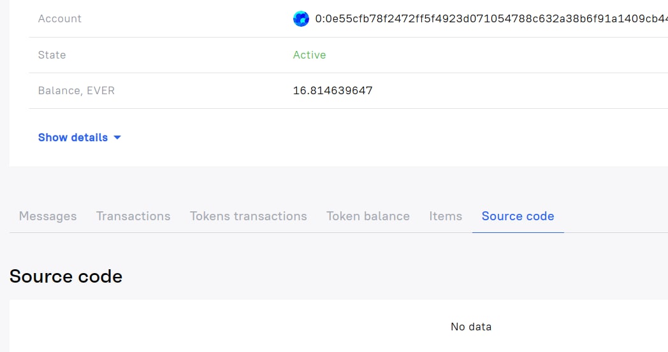
Task: Click the blue underline beneath Source code tab
Action: (x=518, y=232)
